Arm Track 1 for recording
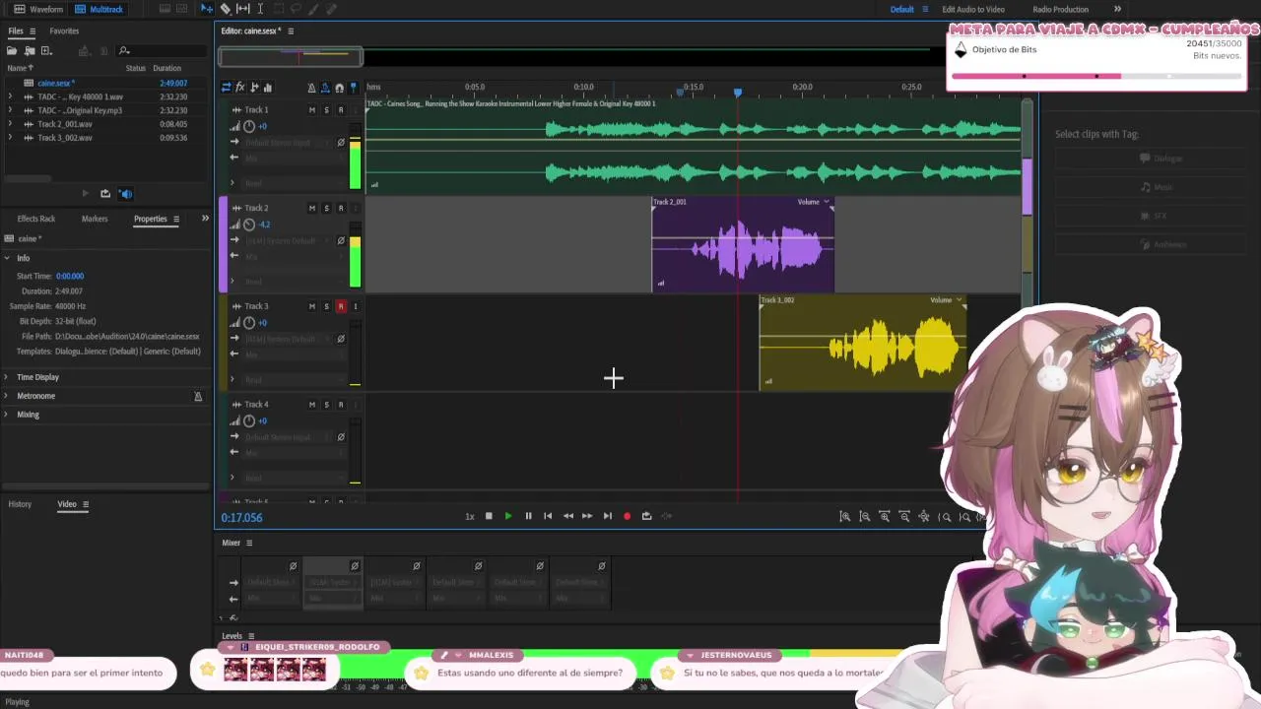 pyautogui.click(x=341, y=110)
